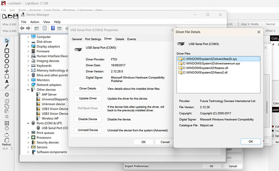Select the AAP Server device
Screen dimensions: 279x171
tap(49, 94)
